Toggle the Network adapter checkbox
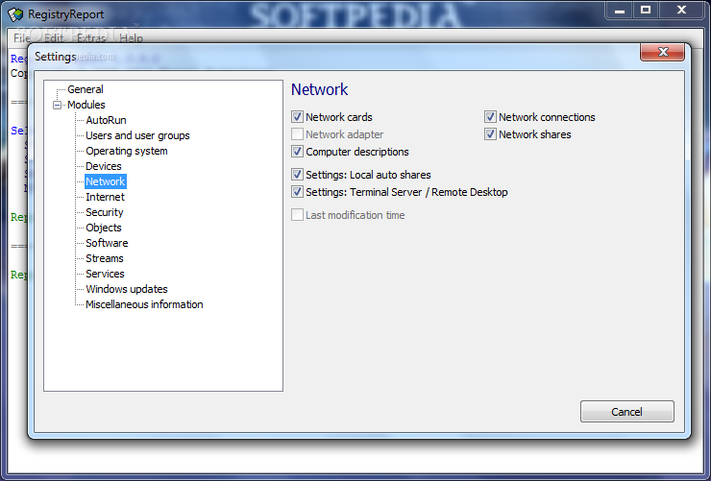 [x=297, y=134]
